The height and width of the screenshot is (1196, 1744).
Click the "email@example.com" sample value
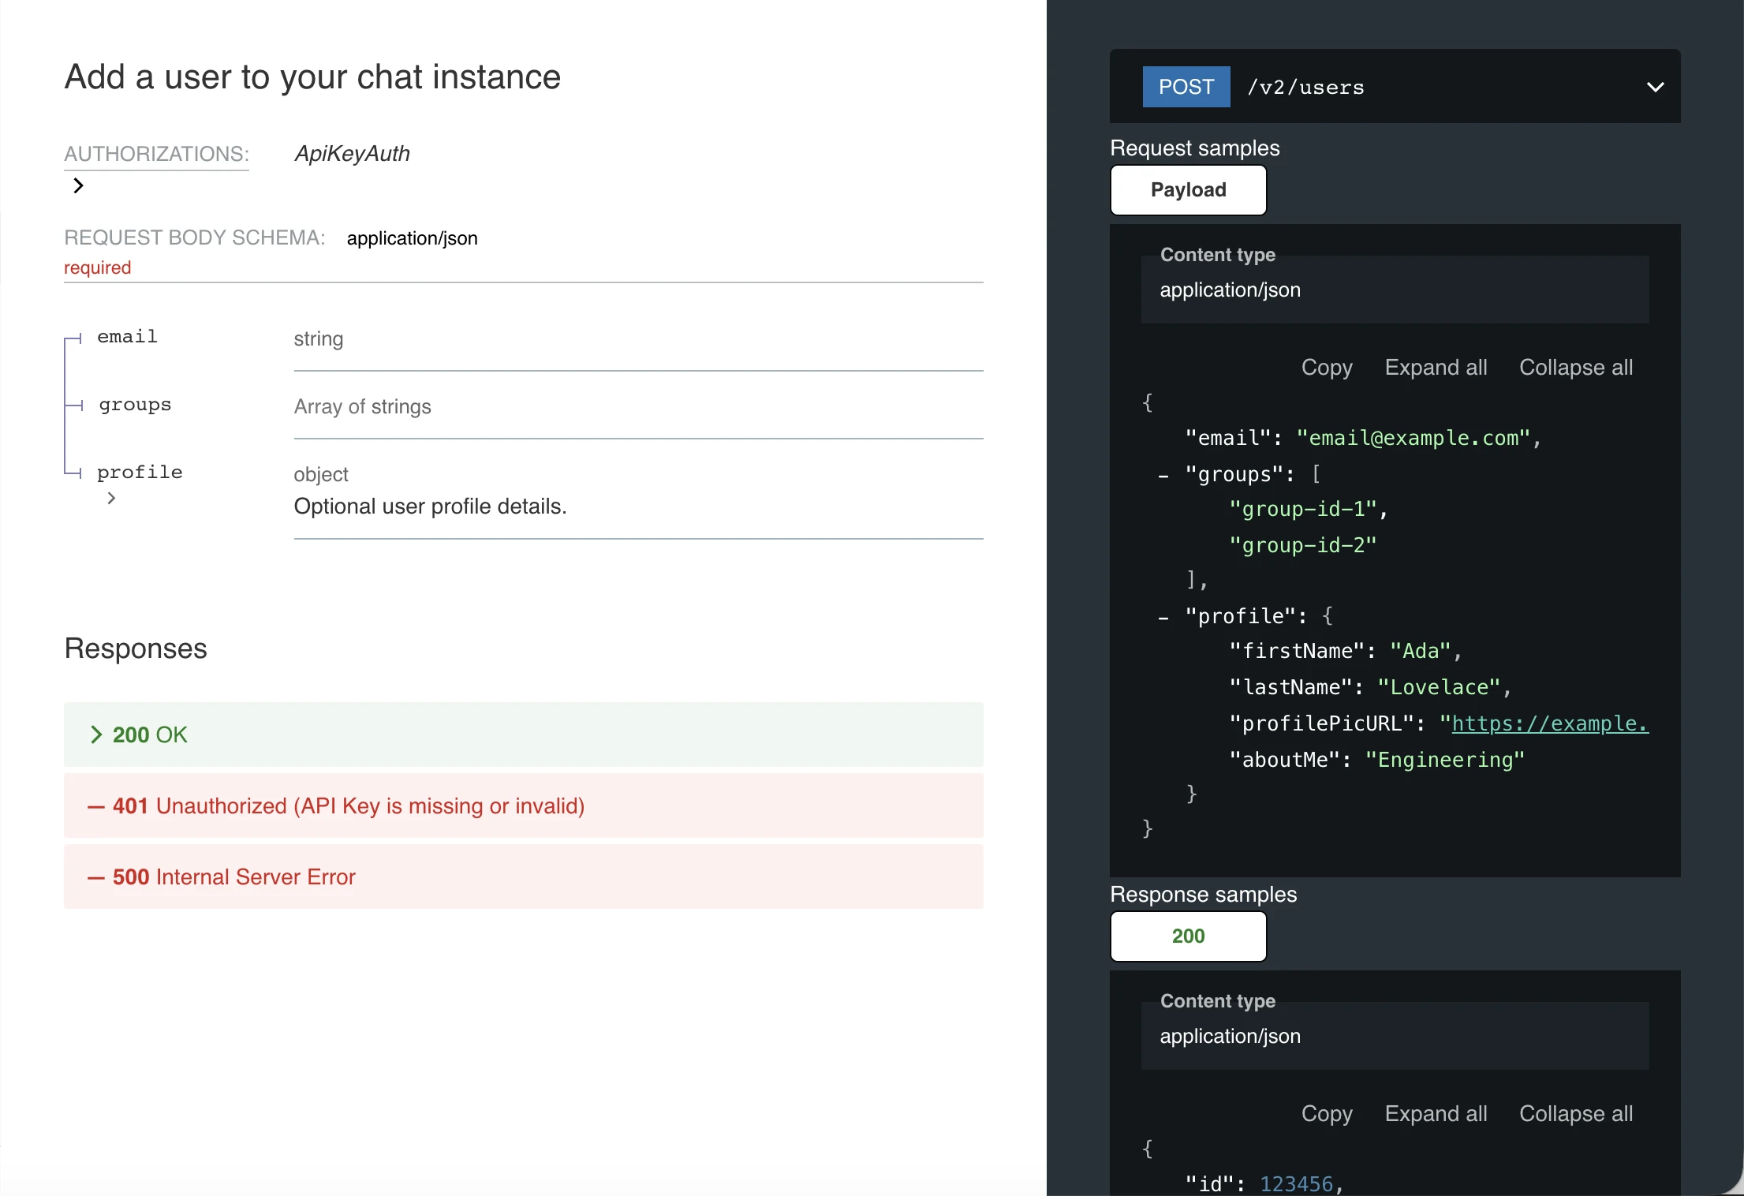click(x=1413, y=439)
